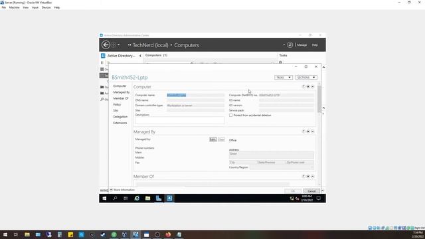Open Firefox on the host taskbar
Image resolution: width=425 pixels, height=239 pixels.
[168, 234]
